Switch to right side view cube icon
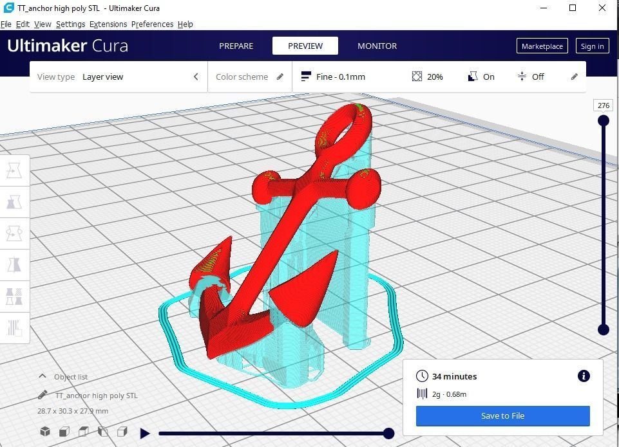The width and height of the screenshot is (619, 447). [x=122, y=431]
